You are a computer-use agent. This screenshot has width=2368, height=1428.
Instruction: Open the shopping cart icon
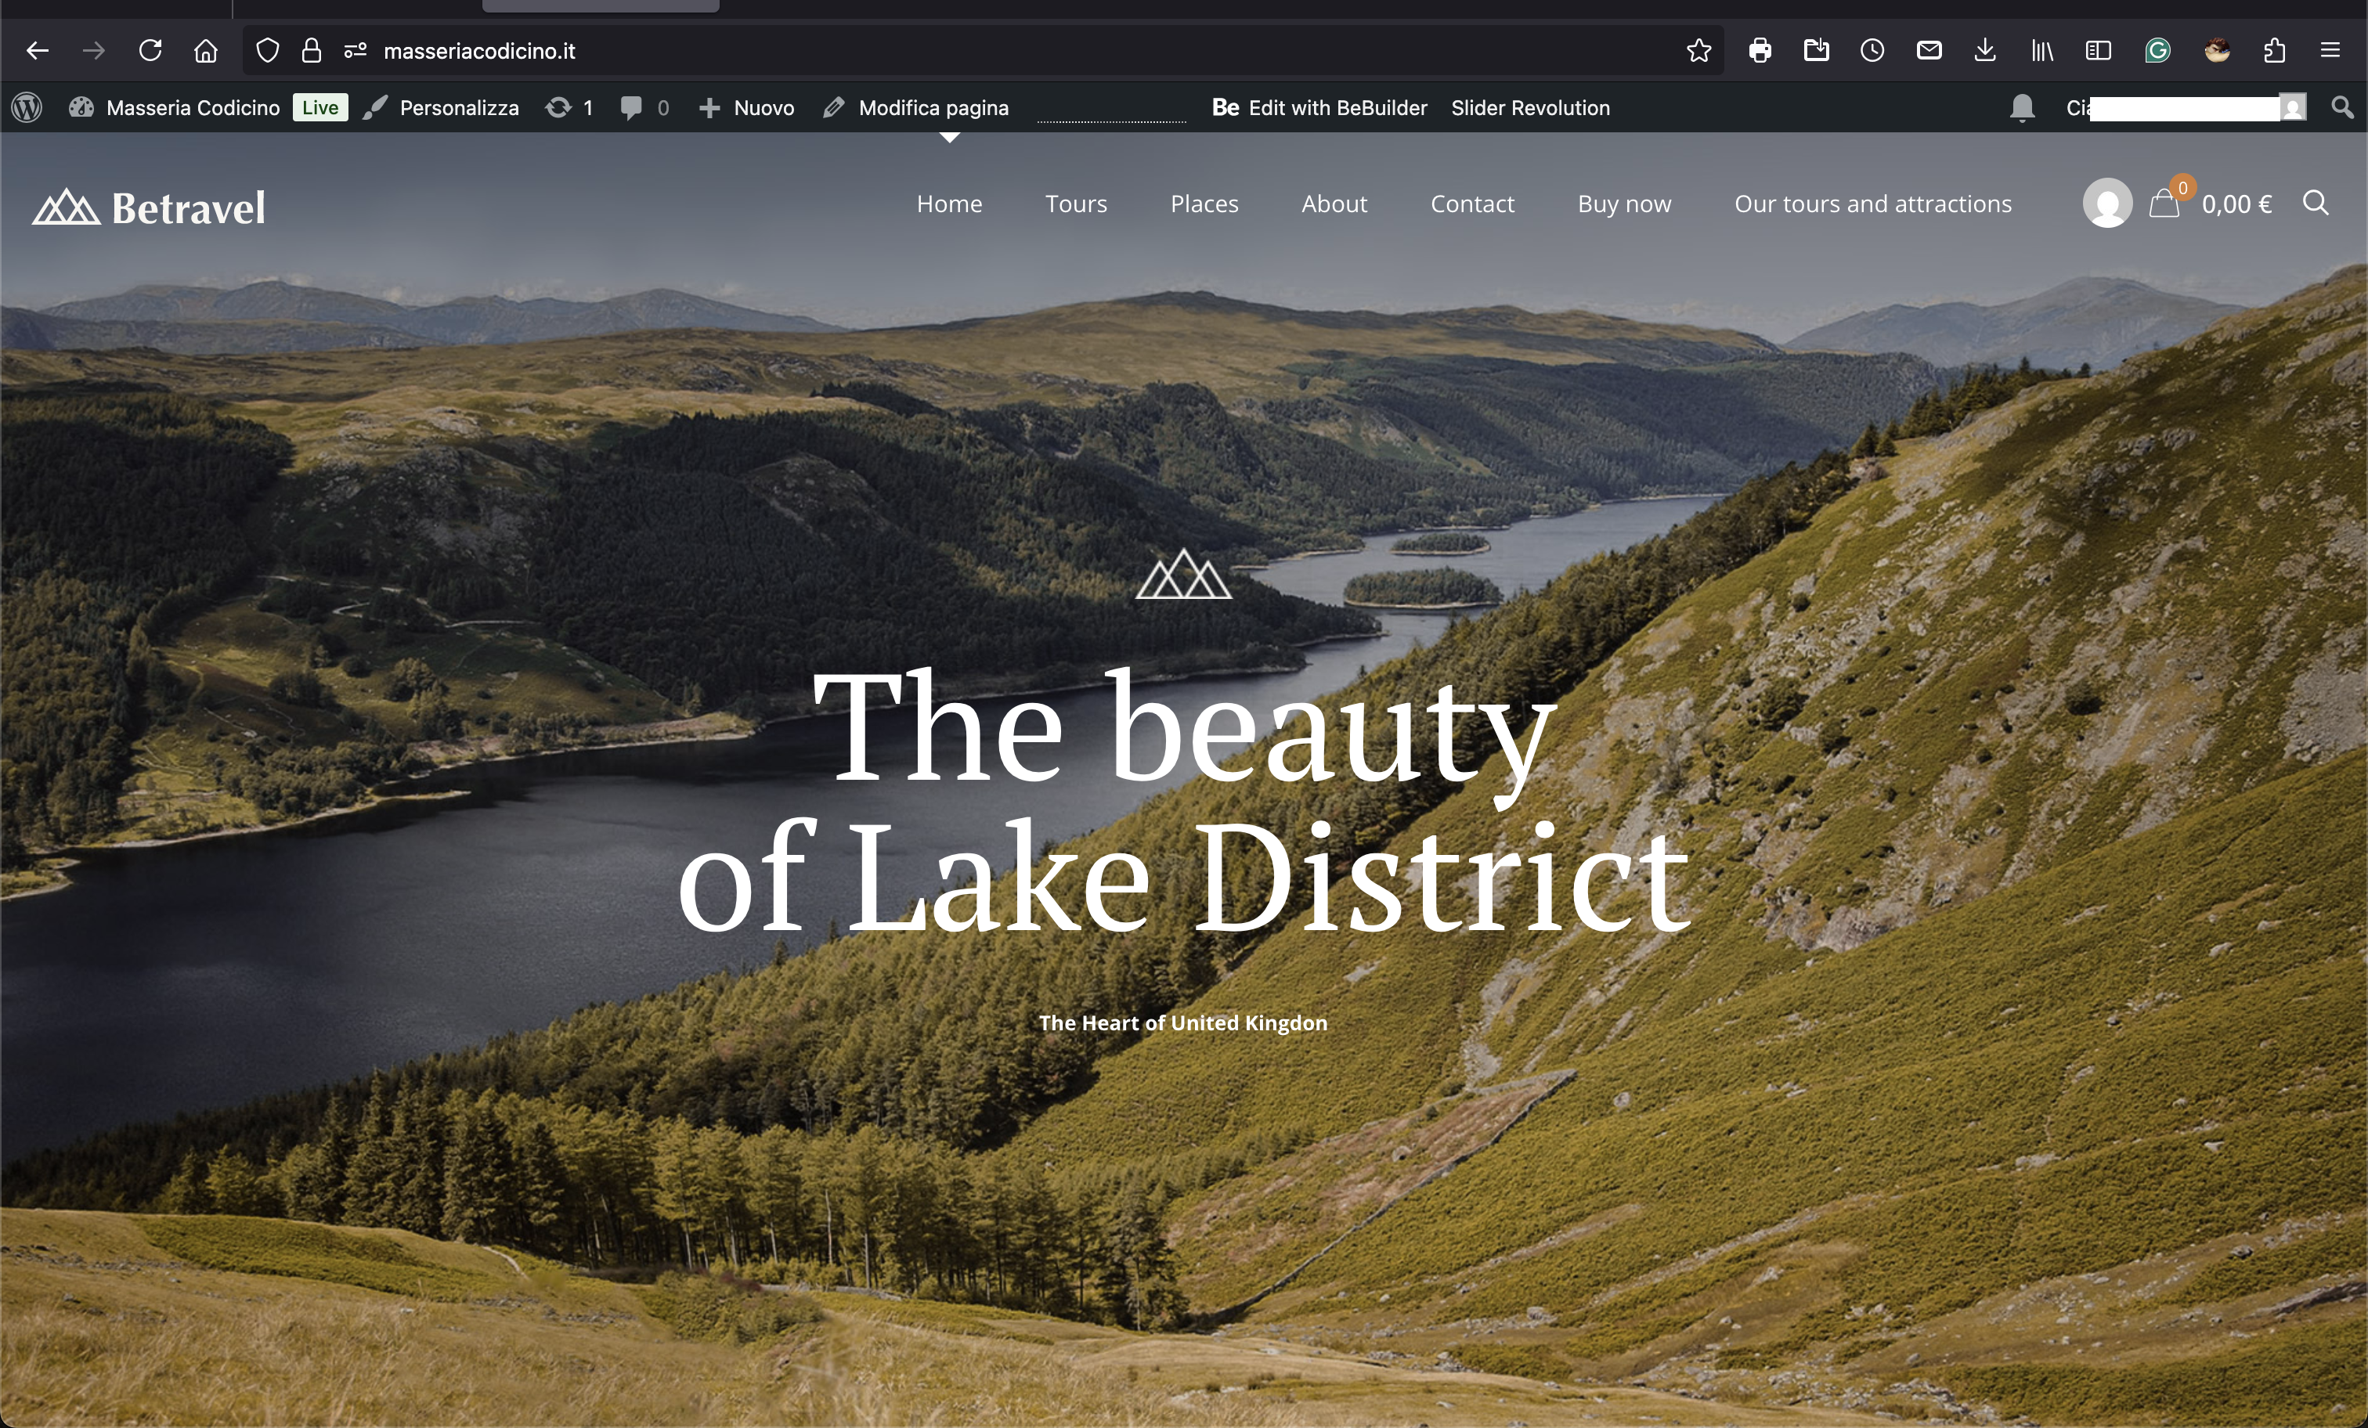(x=2164, y=204)
